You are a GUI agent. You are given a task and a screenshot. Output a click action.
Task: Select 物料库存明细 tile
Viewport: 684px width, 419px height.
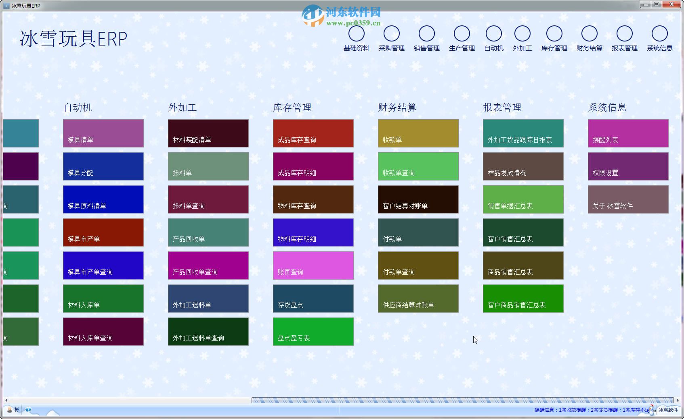click(x=313, y=232)
